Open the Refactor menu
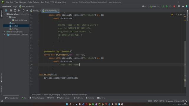Viewport: 189px width, 106px height. [36, 2]
